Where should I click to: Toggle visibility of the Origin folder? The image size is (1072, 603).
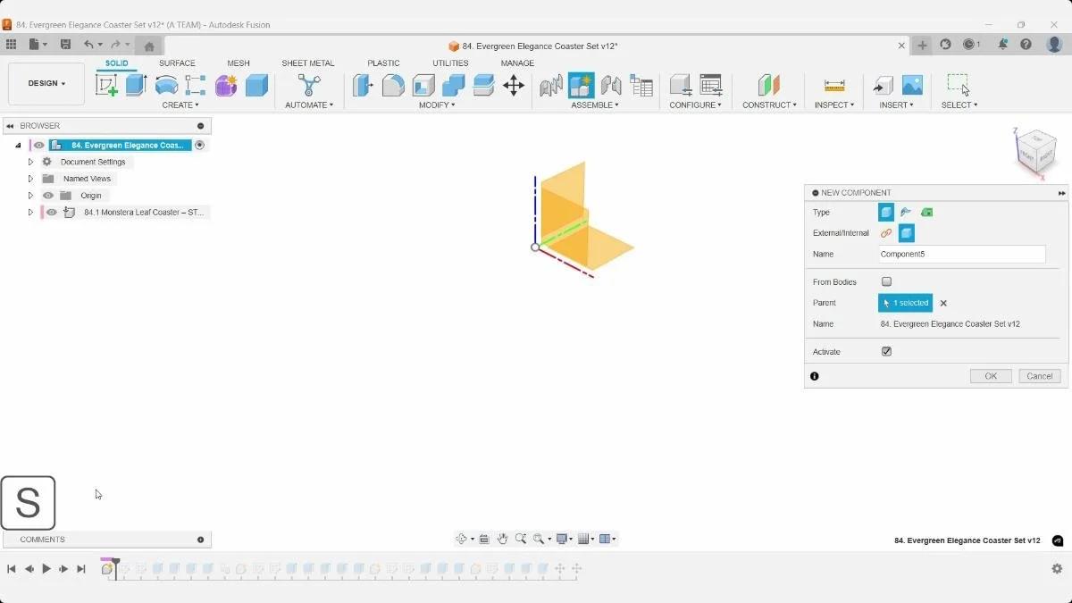tap(48, 196)
